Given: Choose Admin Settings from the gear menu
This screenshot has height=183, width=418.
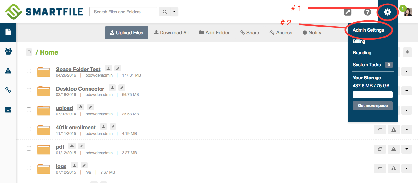Looking at the screenshot, I should click(368, 30).
